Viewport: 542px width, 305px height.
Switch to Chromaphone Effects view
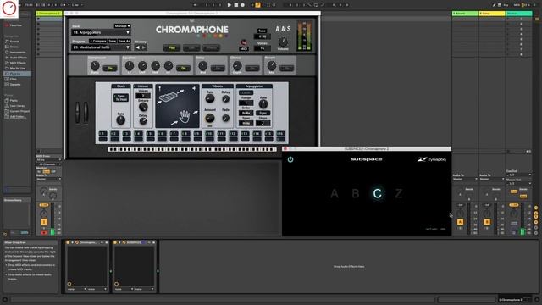click(211, 48)
